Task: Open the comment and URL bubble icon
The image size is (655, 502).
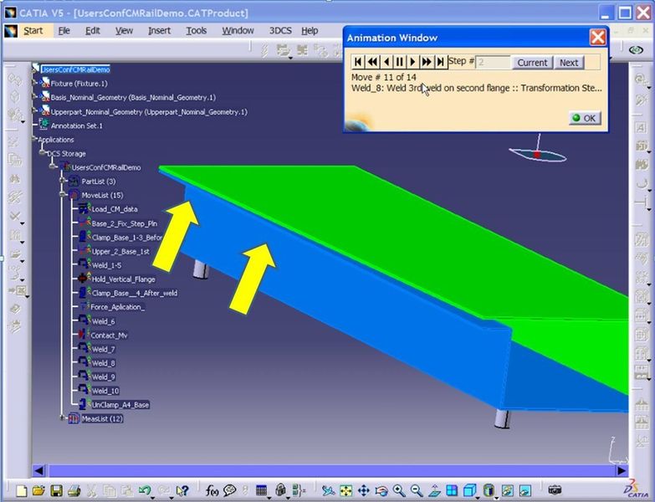Action: [x=229, y=490]
